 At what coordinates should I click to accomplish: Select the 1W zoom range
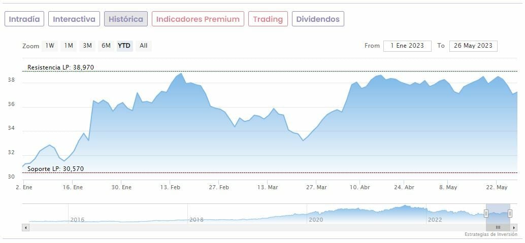point(50,46)
